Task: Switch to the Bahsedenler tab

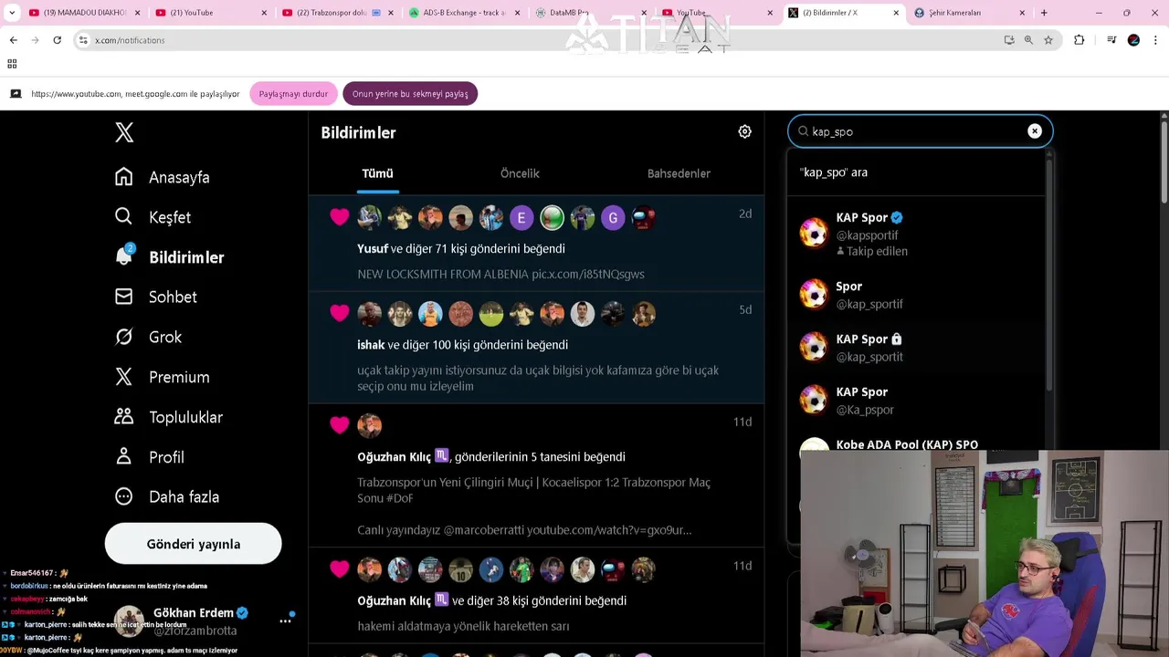Action: 679,173
